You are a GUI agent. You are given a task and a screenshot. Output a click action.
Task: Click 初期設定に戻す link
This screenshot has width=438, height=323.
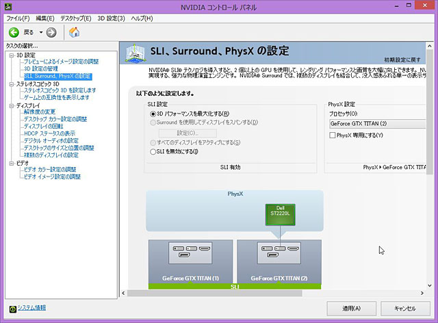point(402,60)
